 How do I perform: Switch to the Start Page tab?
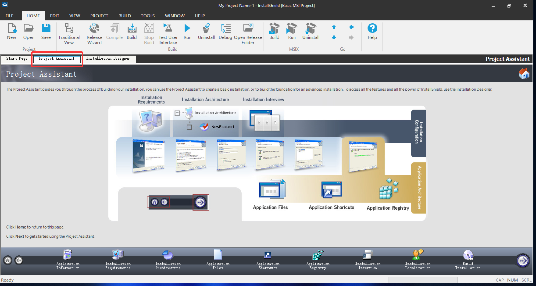pyautogui.click(x=17, y=59)
